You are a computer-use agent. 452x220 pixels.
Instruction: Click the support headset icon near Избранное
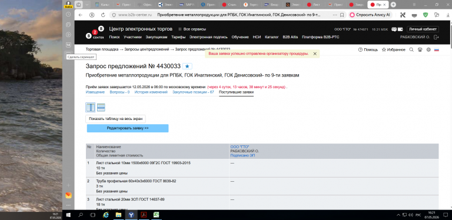click(420, 49)
